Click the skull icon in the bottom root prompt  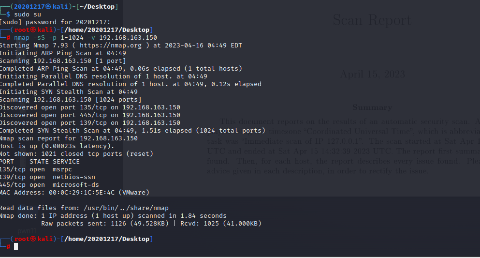click(x=33, y=239)
